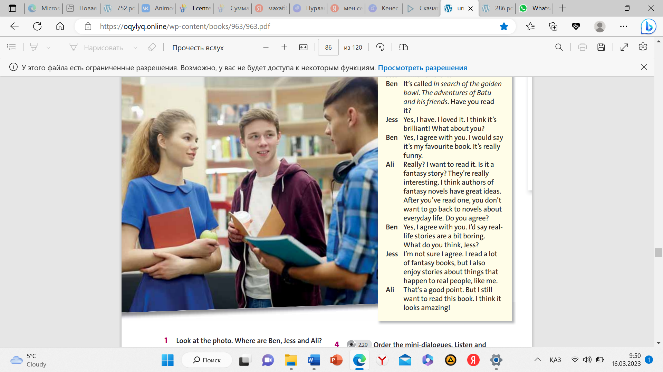Click the Прочесть вслух button
The image size is (663, 372).
(198, 48)
